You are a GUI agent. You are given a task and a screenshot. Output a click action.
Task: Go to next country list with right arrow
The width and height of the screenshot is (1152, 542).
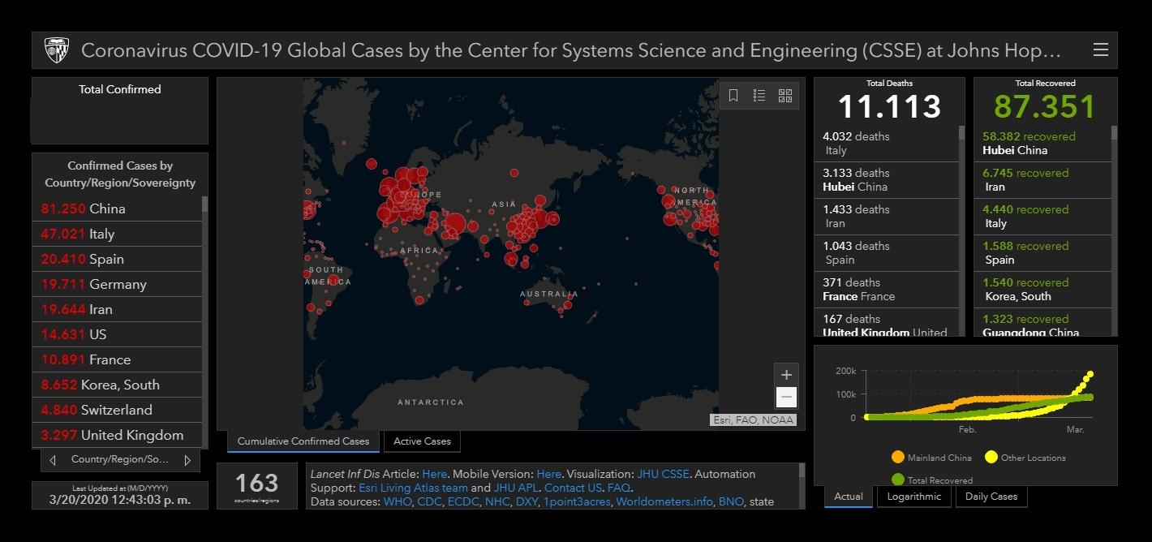click(187, 460)
